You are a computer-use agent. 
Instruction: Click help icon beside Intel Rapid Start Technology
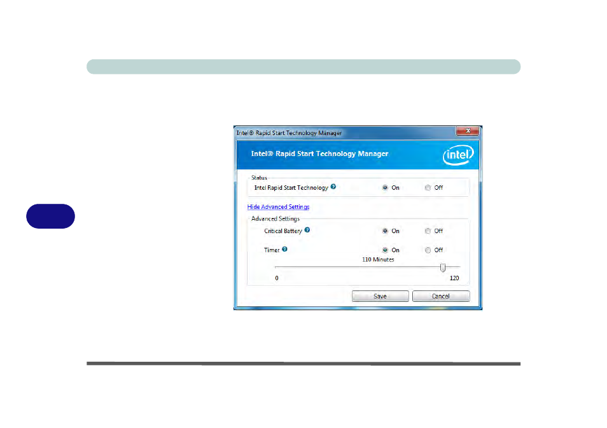point(333,187)
